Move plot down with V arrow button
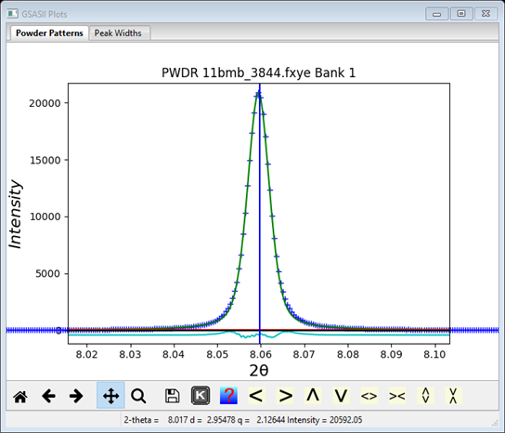 341,396
